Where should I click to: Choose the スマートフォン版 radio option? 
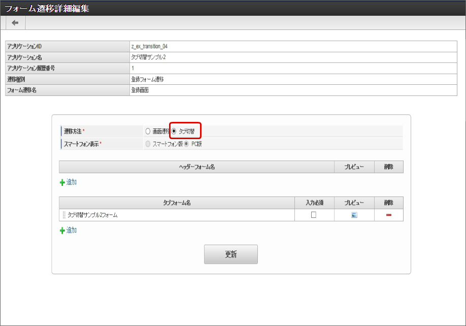click(x=148, y=144)
